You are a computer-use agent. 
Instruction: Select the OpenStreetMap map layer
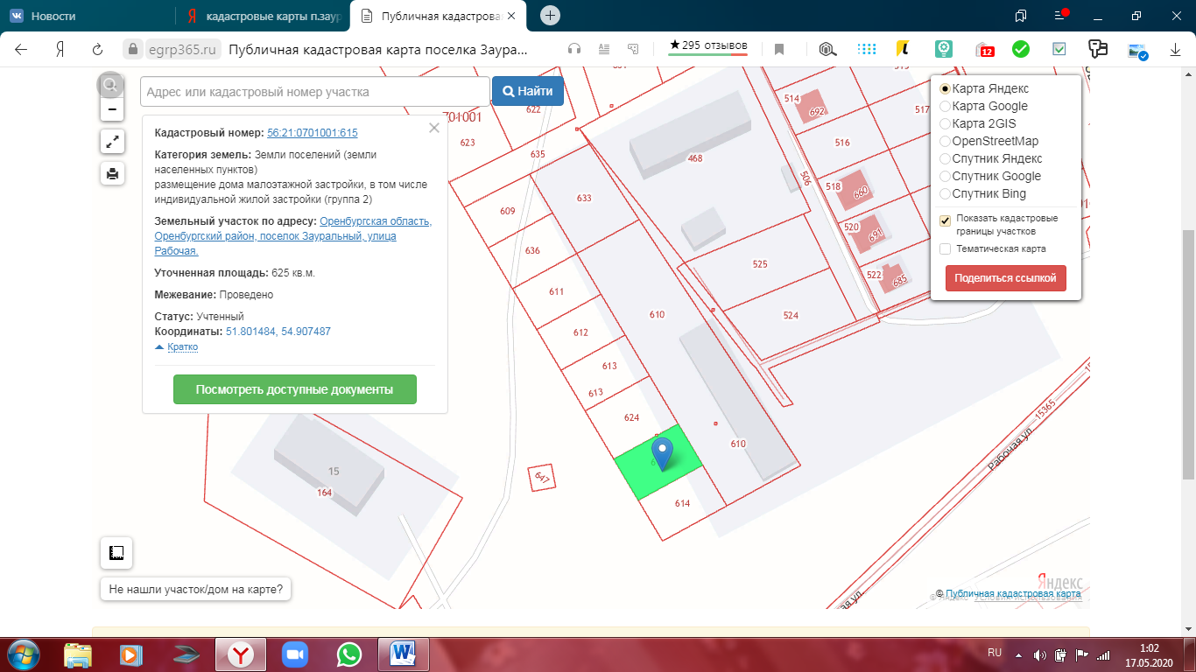tap(946, 141)
